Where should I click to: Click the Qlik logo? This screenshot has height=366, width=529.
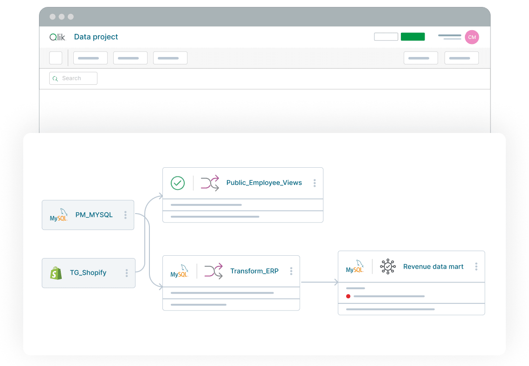point(58,37)
